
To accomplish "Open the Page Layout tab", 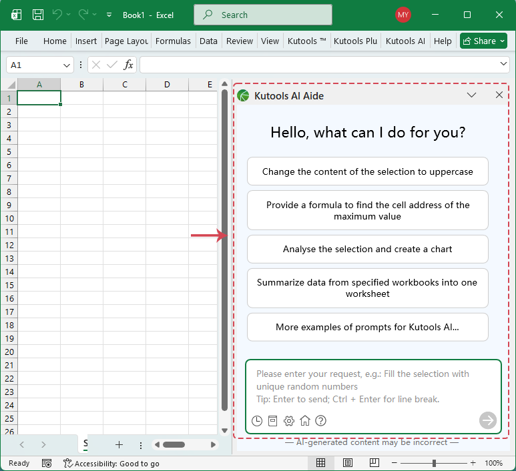I will pos(126,41).
